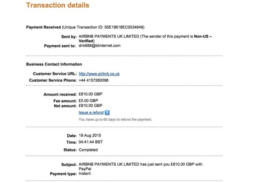Click the unique transaction ID 55E19618EC0034649

point(124,27)
